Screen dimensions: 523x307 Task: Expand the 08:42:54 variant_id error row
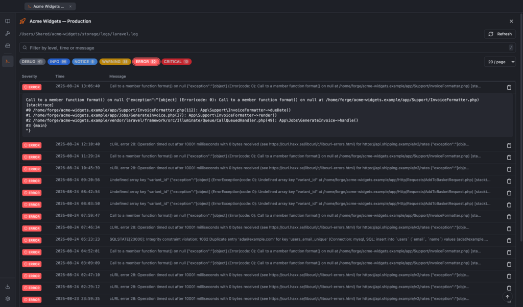tap(267, 192)
